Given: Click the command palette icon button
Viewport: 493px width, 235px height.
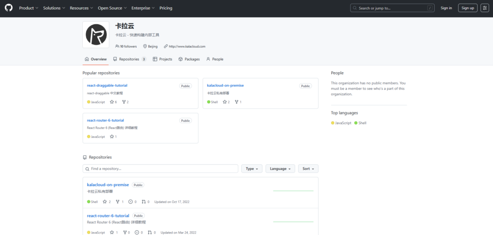Looking at the screenshot, I should [x=485, y=8].
